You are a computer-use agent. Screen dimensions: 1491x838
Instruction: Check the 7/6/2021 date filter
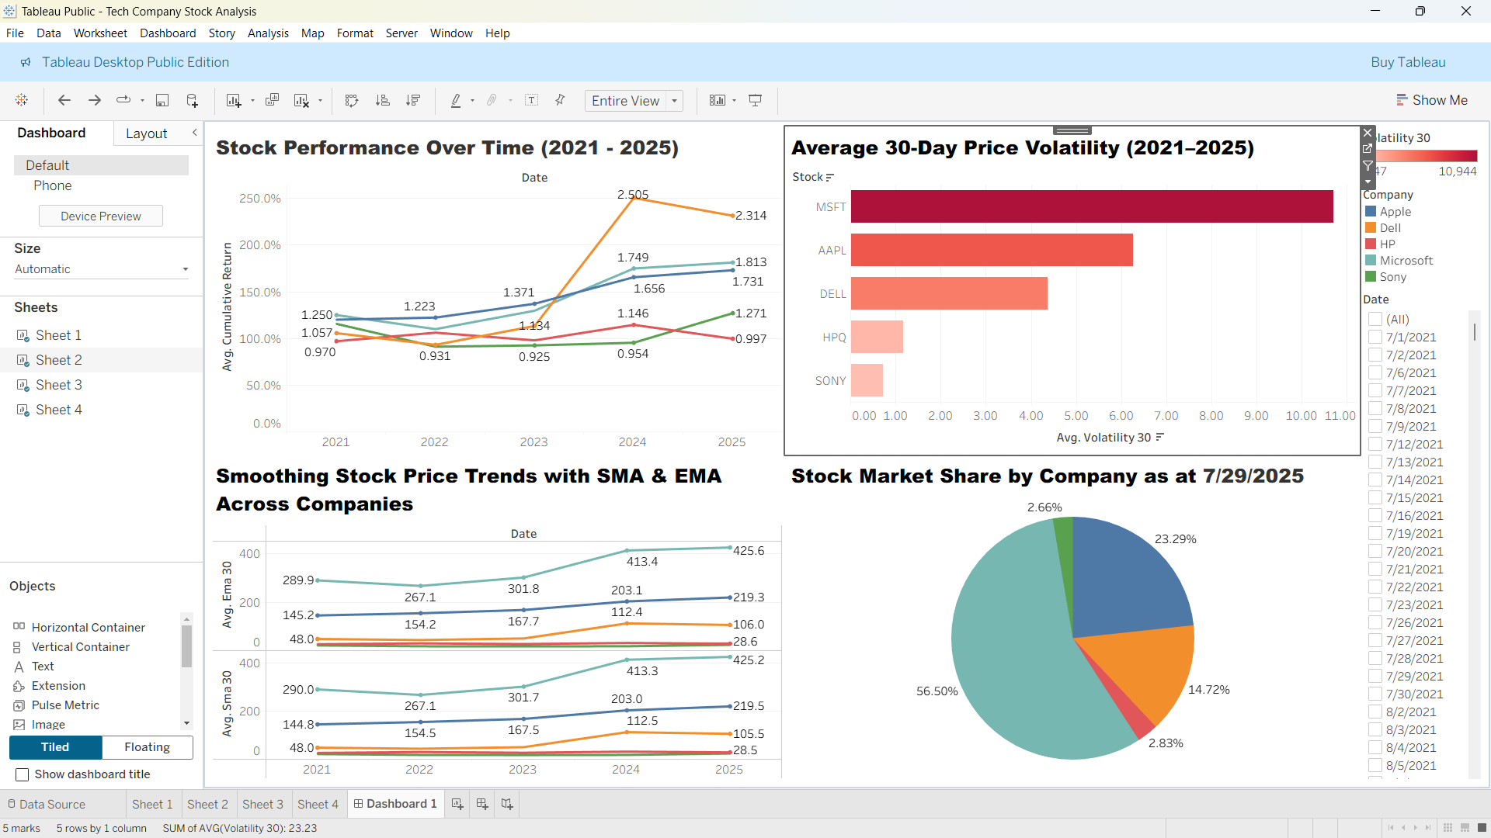click(x=1375, y=372)
